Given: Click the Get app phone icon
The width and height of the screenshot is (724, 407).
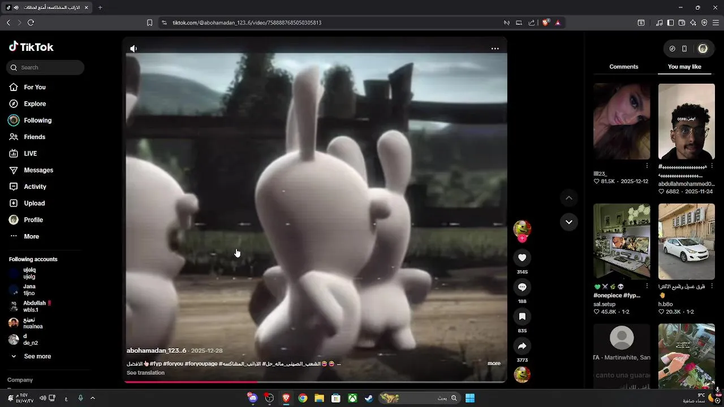Looking at the screenshot, I should pos(684,49).
